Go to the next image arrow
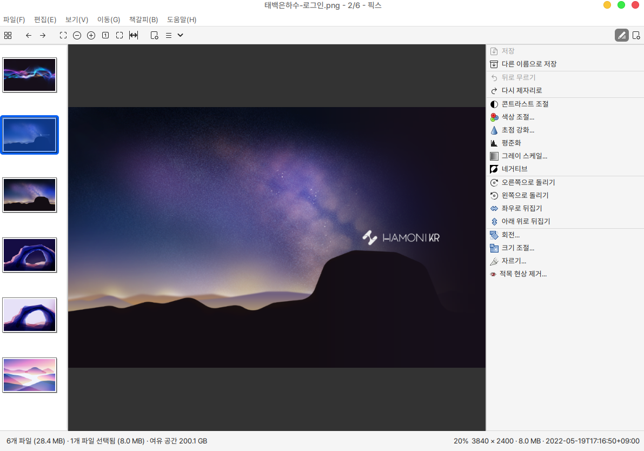Viewport: 644px width, 451px height. coord(43,36)
